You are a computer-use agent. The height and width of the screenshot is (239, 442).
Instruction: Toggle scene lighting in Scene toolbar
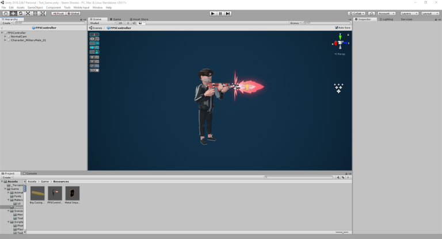point(128,23)
